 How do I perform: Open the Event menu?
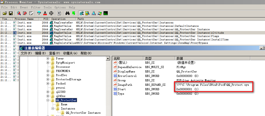[x=24, y=7]
